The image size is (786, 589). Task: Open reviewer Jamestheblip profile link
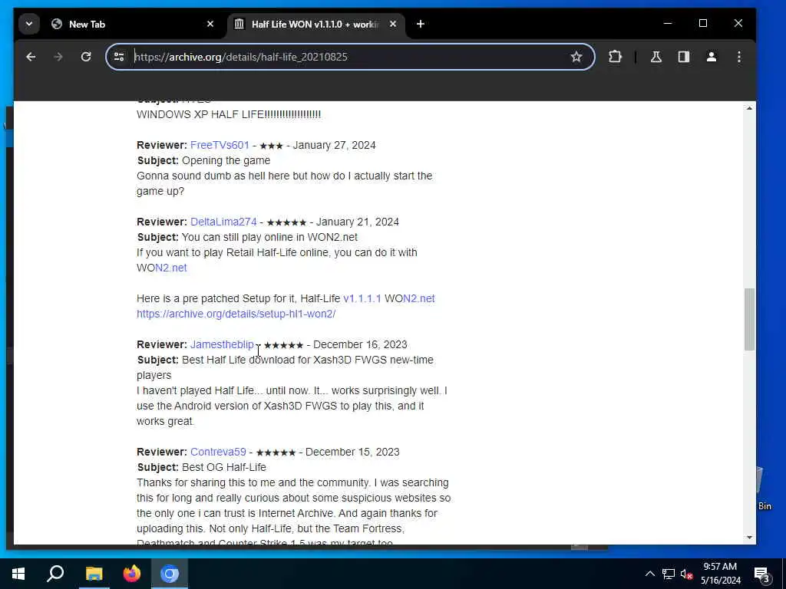[x=222, y=344]
